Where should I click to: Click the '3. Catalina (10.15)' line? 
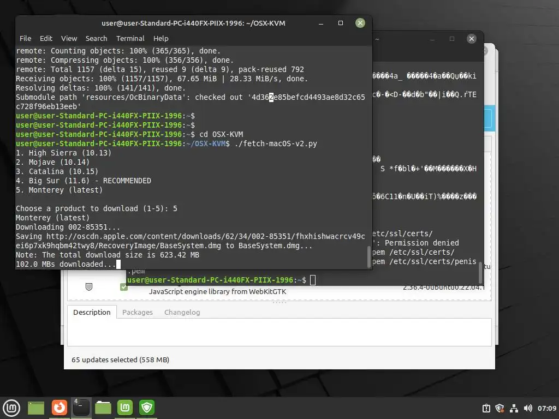click(x=57, y=171)
